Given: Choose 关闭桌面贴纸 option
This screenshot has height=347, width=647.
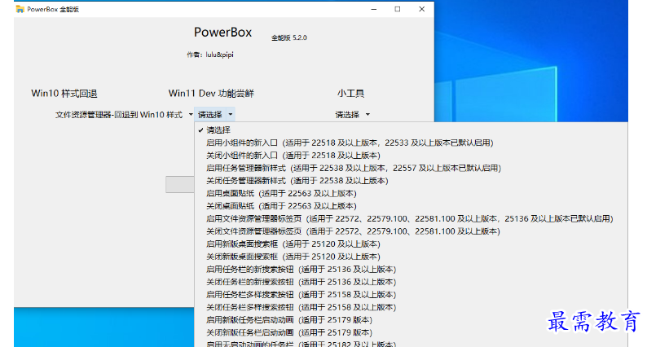Looking at the screenshot, I should click(x=411, y=206).
